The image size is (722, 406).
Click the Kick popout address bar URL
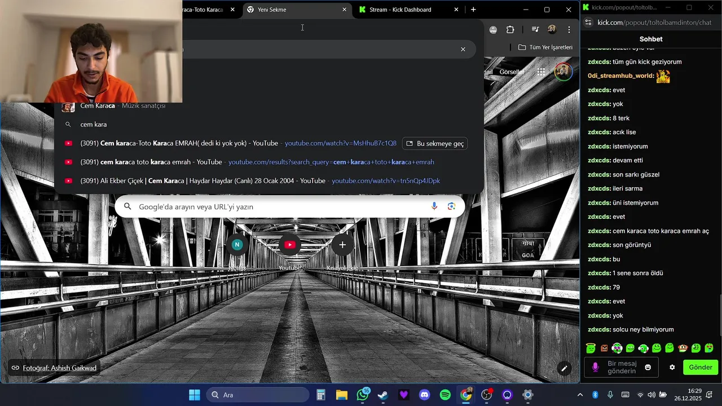click(x=654, y=23)
